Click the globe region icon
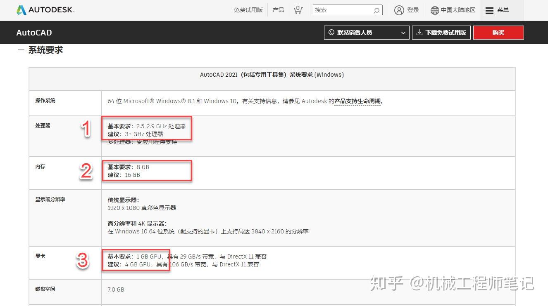 (x=435, y=10)
